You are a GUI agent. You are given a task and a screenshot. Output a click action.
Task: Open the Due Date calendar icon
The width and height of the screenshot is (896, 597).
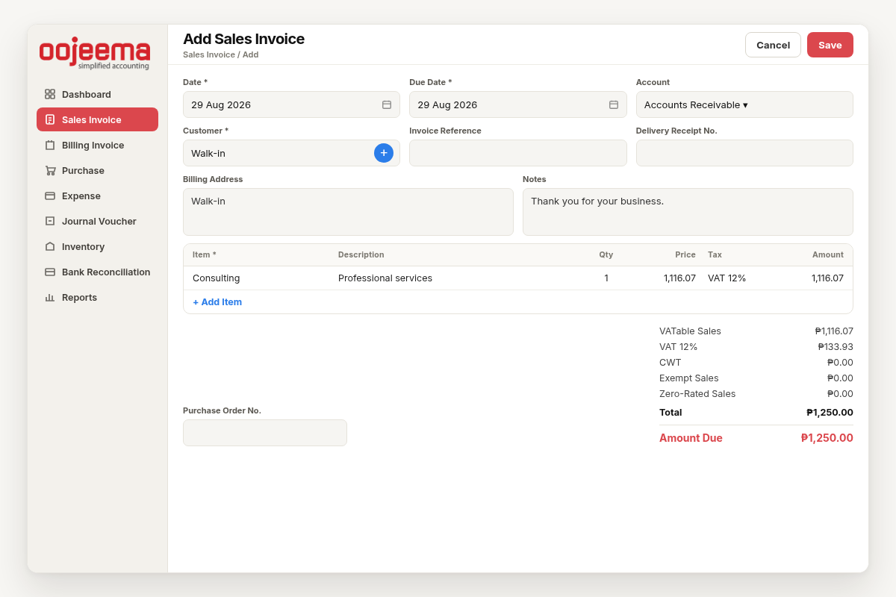pos(614,104)
